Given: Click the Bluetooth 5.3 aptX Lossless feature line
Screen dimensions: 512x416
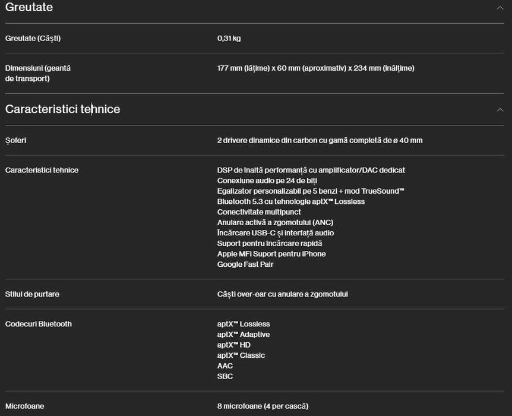Looking at the screenshot, I should [290, 202].
